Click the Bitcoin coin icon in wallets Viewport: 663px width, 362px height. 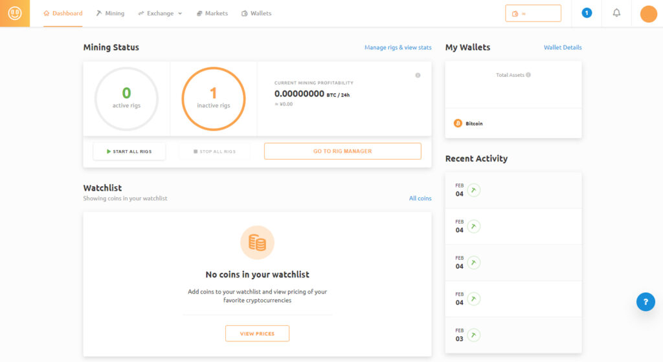click(x=458, y=123)
